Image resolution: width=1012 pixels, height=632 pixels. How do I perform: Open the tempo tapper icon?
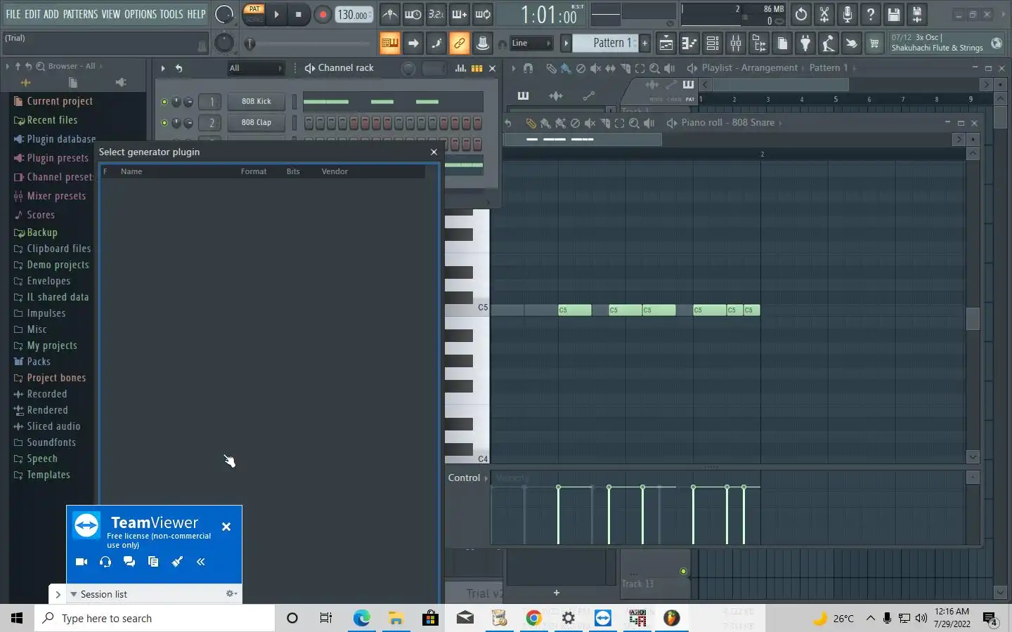pyautogui.click(x=829, y=43)
